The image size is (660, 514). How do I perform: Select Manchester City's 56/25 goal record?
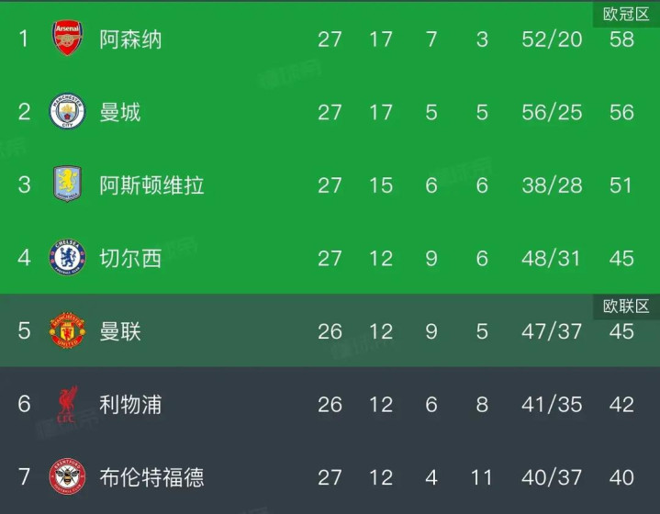(x=551, y=112)
